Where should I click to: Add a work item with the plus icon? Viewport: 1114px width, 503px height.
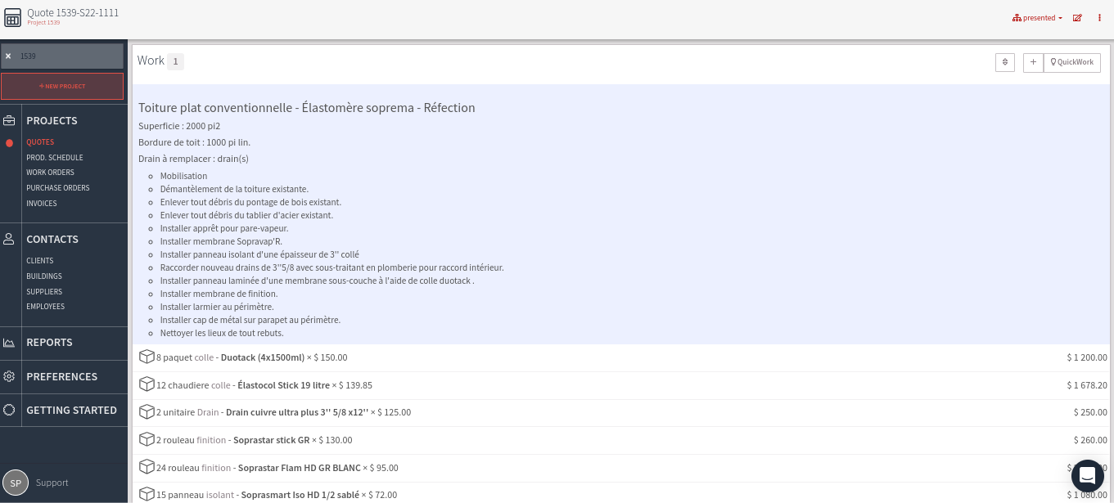point(1033,62)
